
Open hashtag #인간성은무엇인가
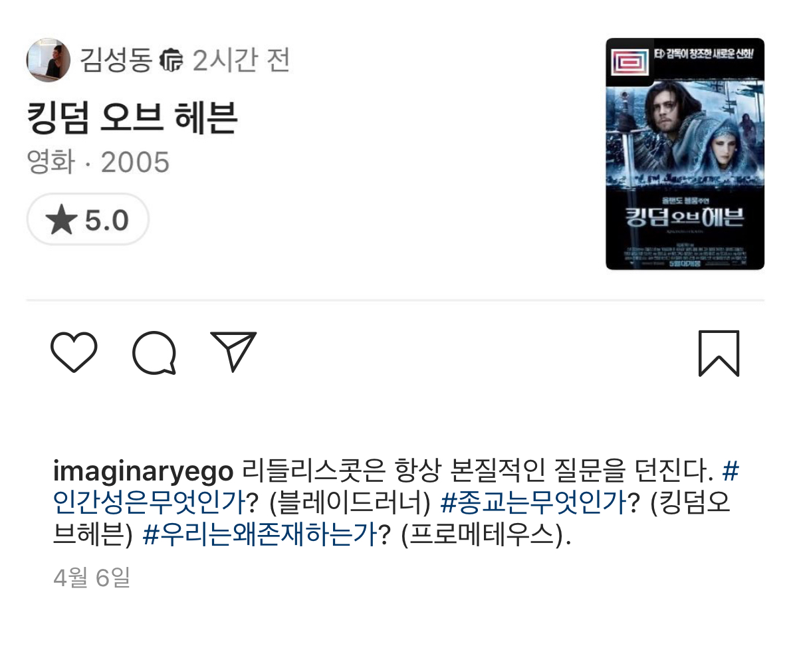pos(149,502)
